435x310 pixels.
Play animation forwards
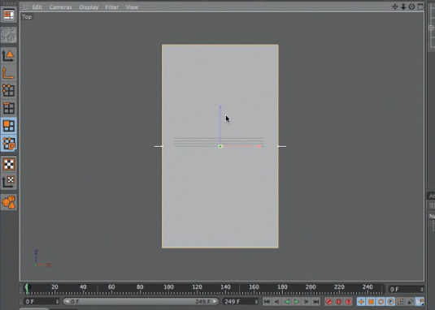pyautogui.click(x=297, y=301)
